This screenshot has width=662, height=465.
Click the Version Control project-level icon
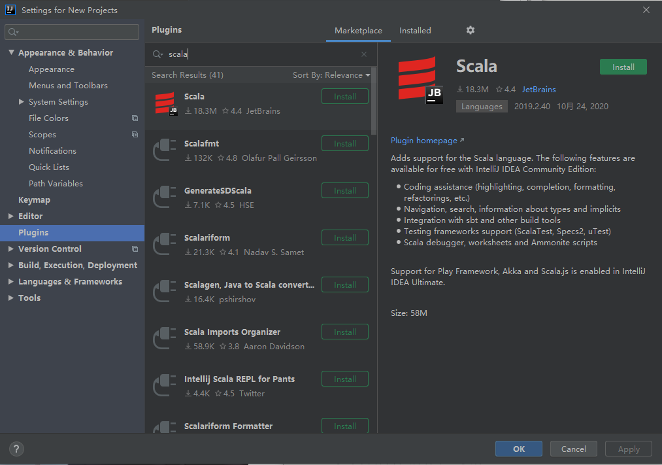click(135, 249)
